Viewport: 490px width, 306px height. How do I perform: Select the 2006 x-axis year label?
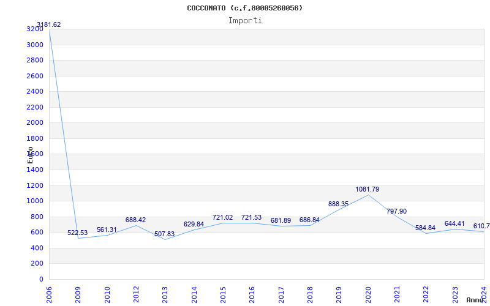click(x=49, y=295)
